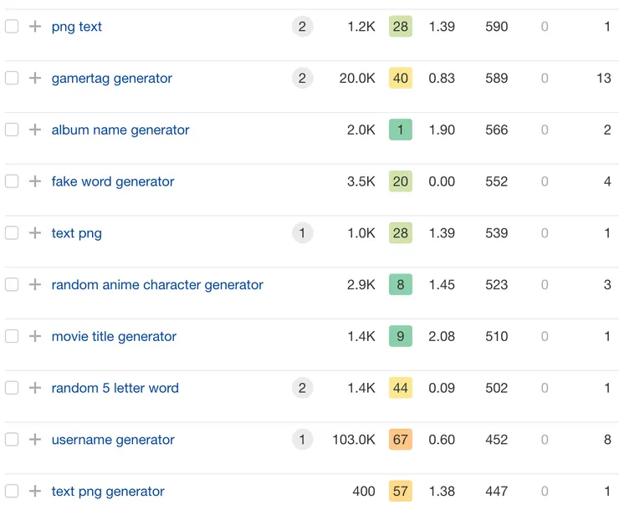Open the 1 badge on 'username generator' row
Image resolution: width=619 pixels, height=525 pixels.
coord(302,440)
